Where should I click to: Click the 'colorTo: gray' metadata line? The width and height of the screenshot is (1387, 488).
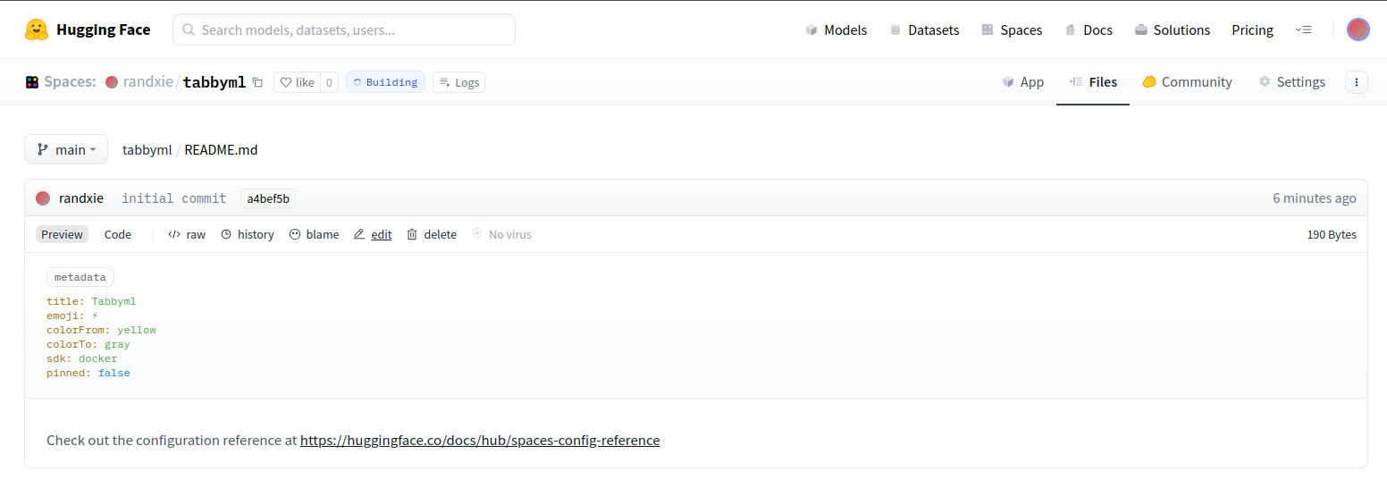coord(88,344)
